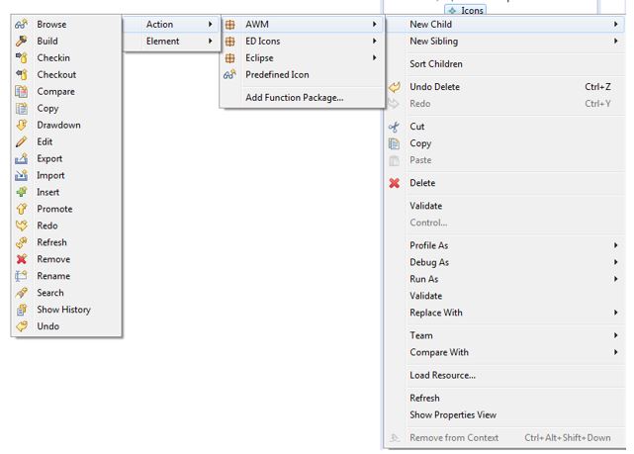Select the Icons tree node
This screenshot has width=634, height=454.
(x=472, y=10)
